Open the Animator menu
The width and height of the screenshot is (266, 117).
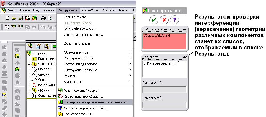tap(109, 10)
